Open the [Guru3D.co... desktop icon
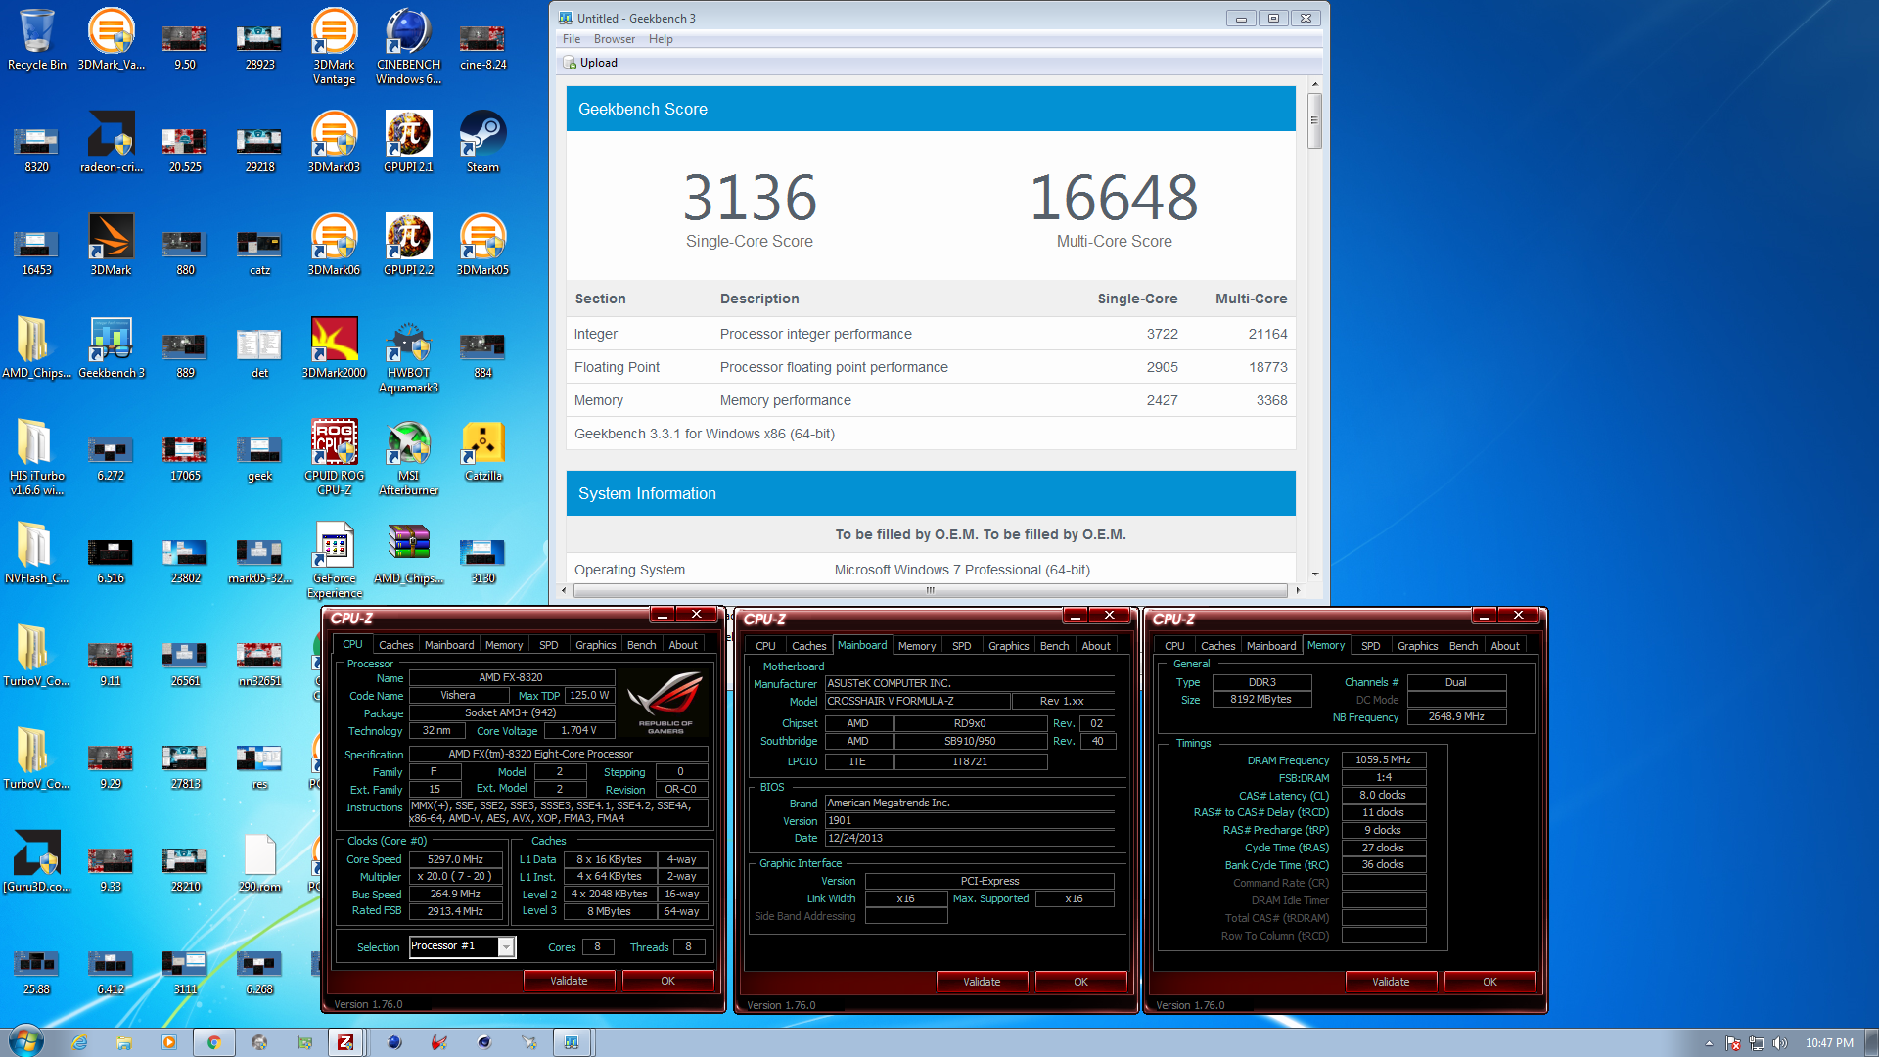This screenshot has height=1057, width=1879. pos(36,861)
